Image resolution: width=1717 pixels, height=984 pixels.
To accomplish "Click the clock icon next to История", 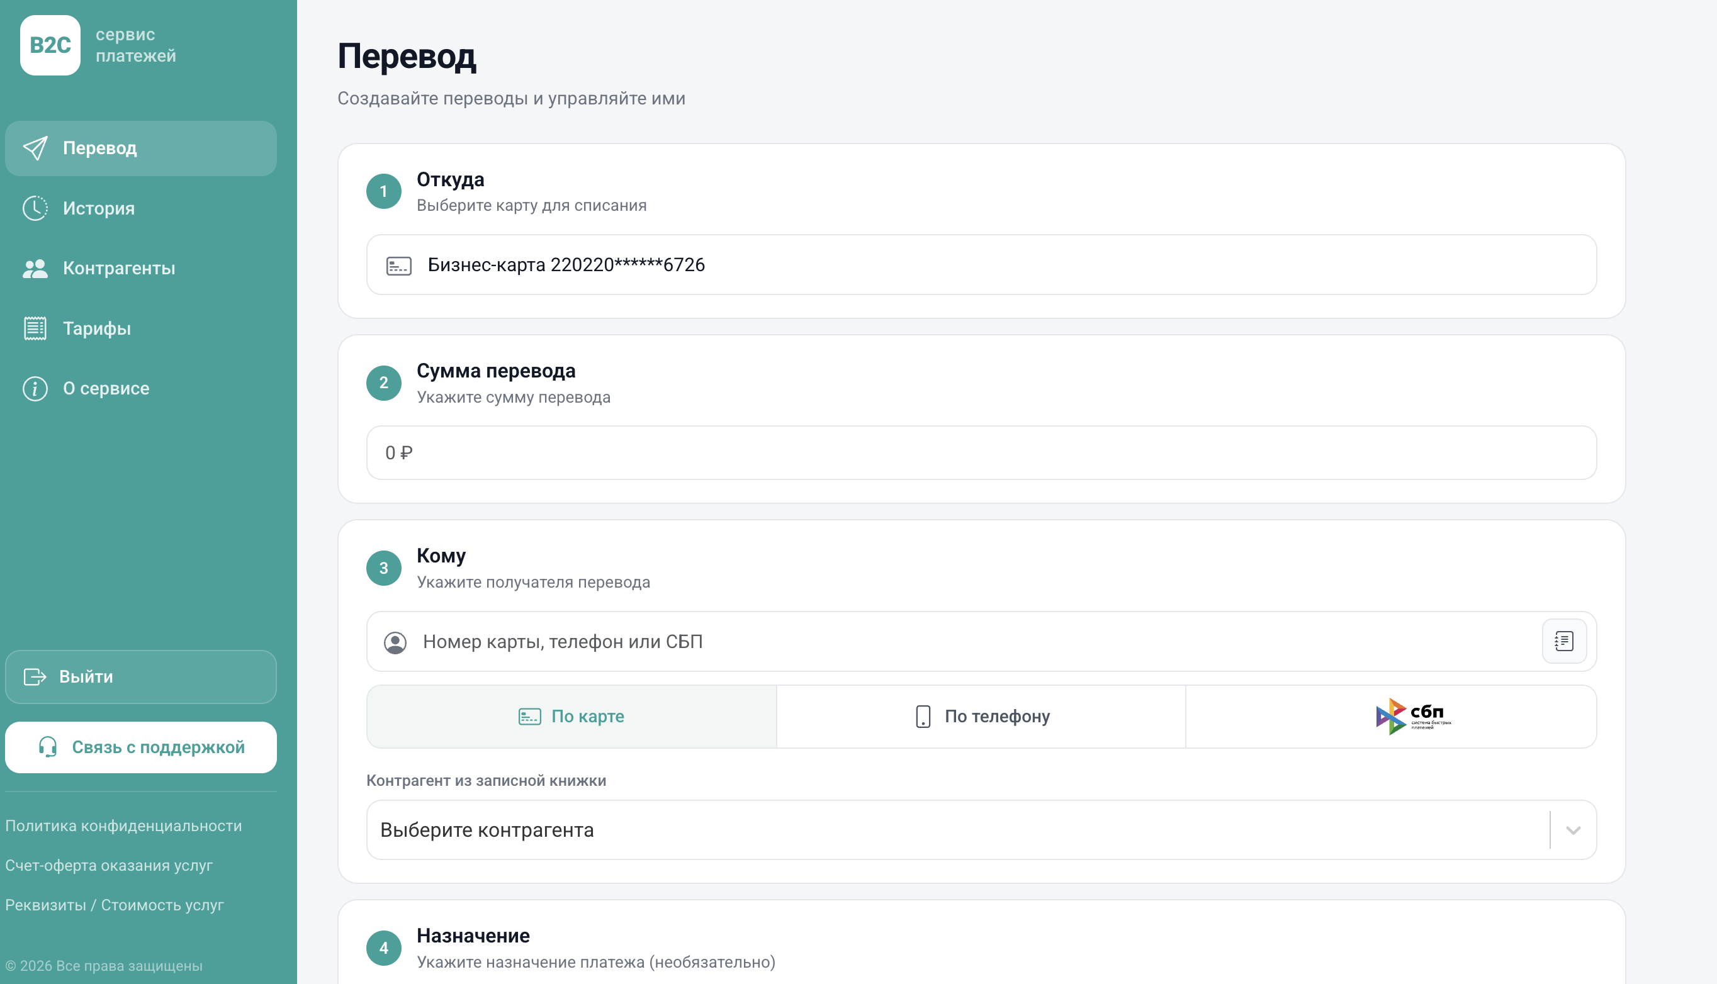I will click(x=35, y=208).
